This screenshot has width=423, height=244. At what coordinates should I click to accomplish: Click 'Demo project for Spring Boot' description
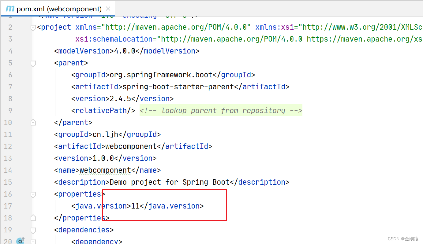170,182
